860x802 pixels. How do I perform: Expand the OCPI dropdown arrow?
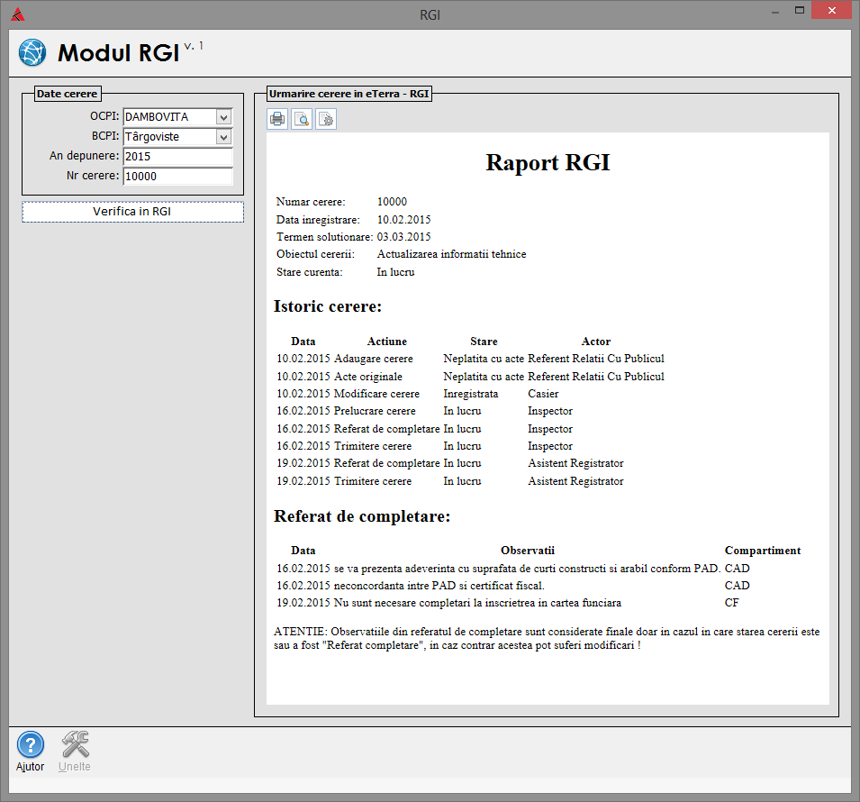[224, 117]
